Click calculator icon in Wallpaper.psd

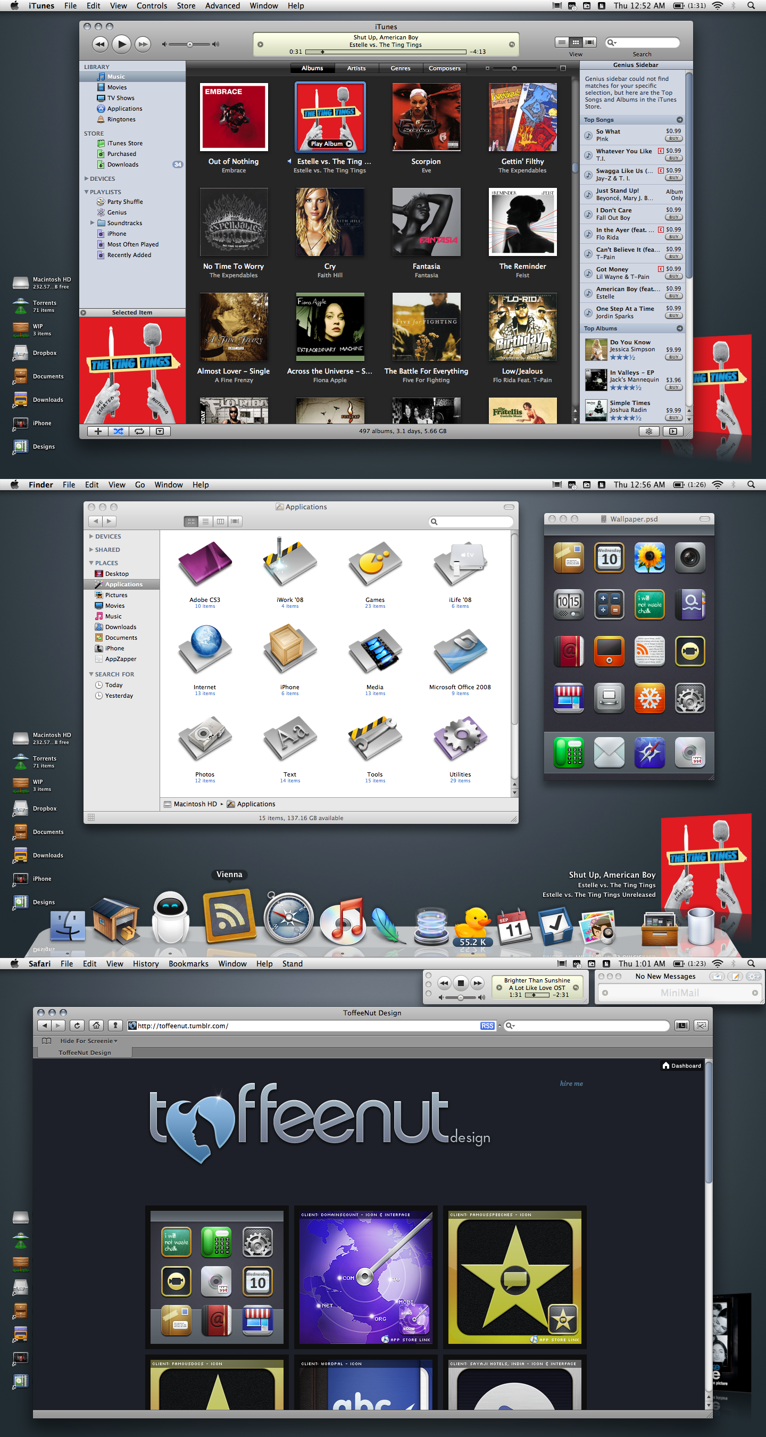tap(610, 604)
